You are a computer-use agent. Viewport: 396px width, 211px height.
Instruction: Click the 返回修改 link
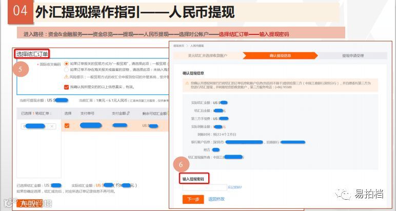click(x=216, y=199)
